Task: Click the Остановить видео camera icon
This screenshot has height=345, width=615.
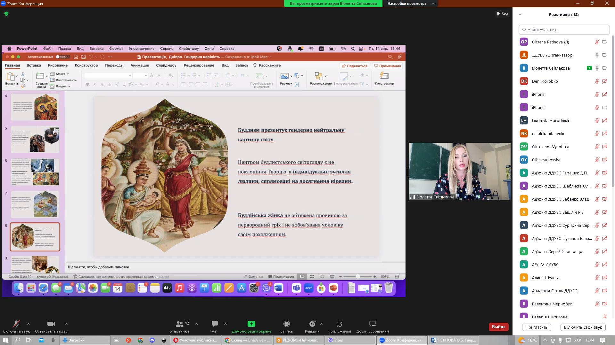Action: click(51, 324)
